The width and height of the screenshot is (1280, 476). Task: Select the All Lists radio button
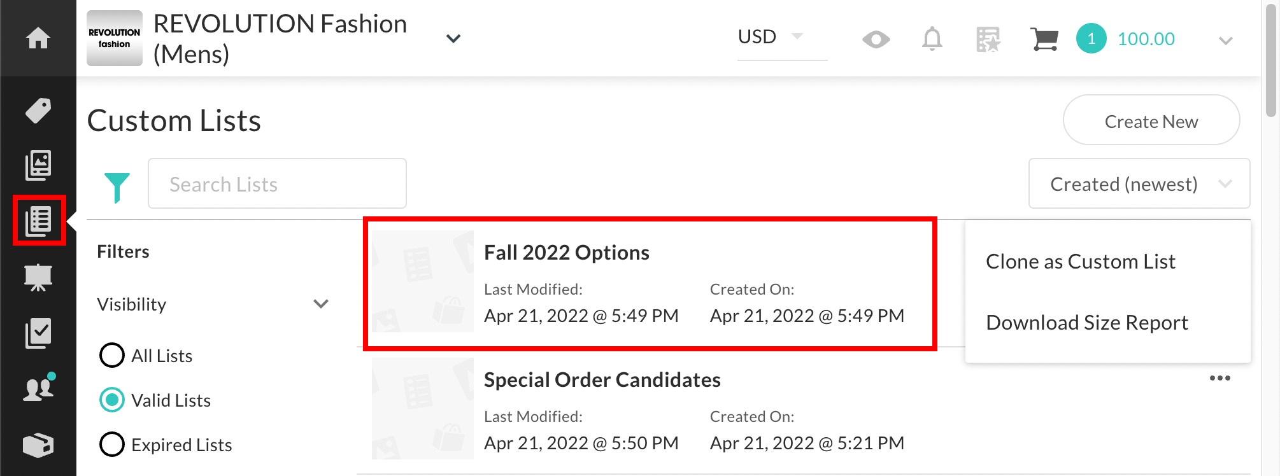point(112,355)
